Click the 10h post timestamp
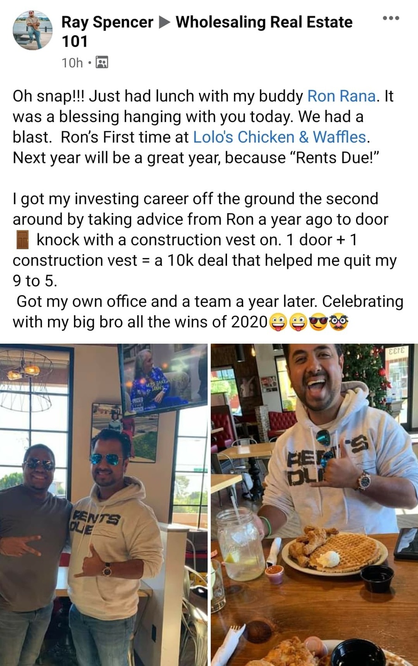418x666 pixels. point(73,62)
